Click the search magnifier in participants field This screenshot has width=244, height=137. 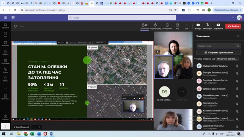point(238,46)
